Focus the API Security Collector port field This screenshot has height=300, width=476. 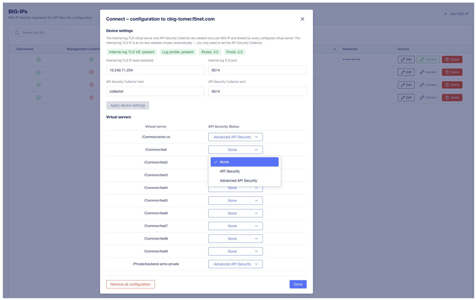point(258,92)
